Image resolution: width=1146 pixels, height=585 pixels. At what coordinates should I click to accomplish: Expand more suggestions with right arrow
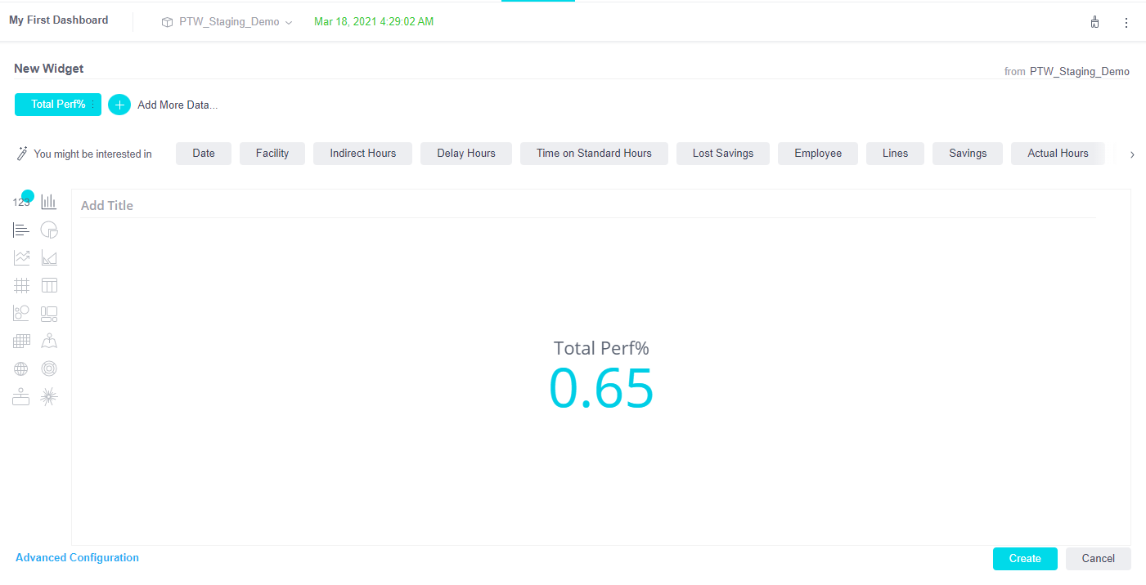coord(1131,154)
